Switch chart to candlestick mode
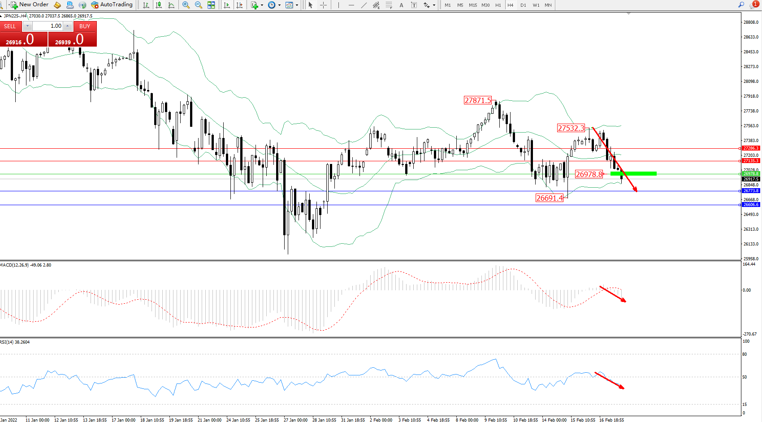This screenshot has height=422, width=762. [x=159, y=5]
